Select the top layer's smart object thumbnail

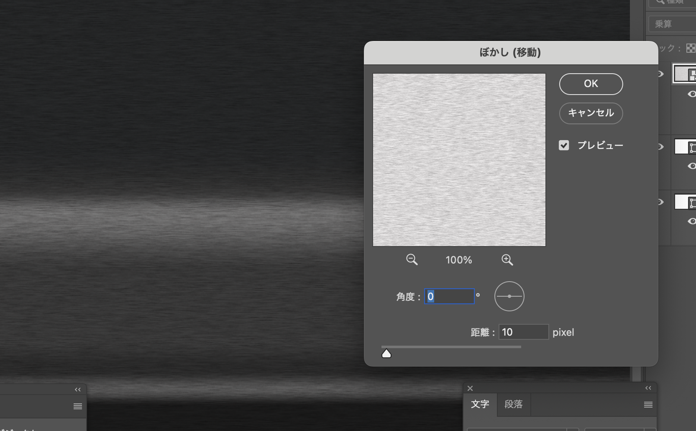point(685,74)
